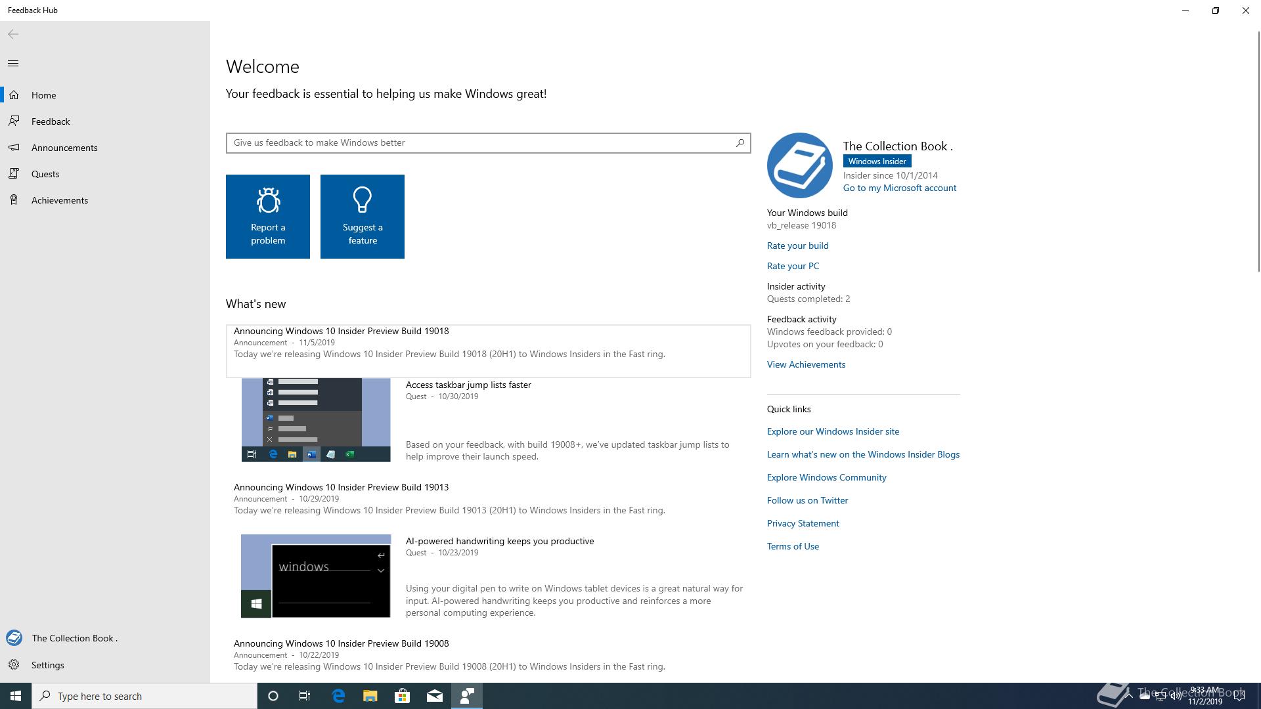Click the Suggest a feature tile
This screenshot has width=1261, height=709.
[363, 217]
